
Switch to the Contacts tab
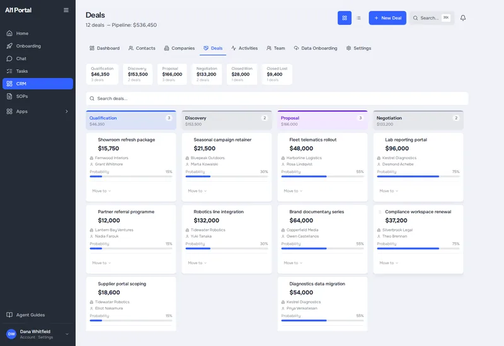(x=142, y=48)
